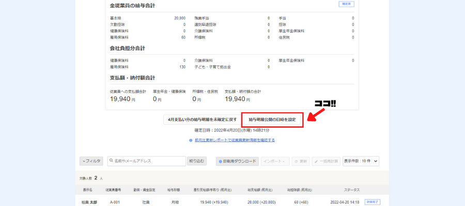Click the 一括再計算 pencil button
The width and height of the screenshot is (465, 206).
pyautogui.click(x=326, y=161)
